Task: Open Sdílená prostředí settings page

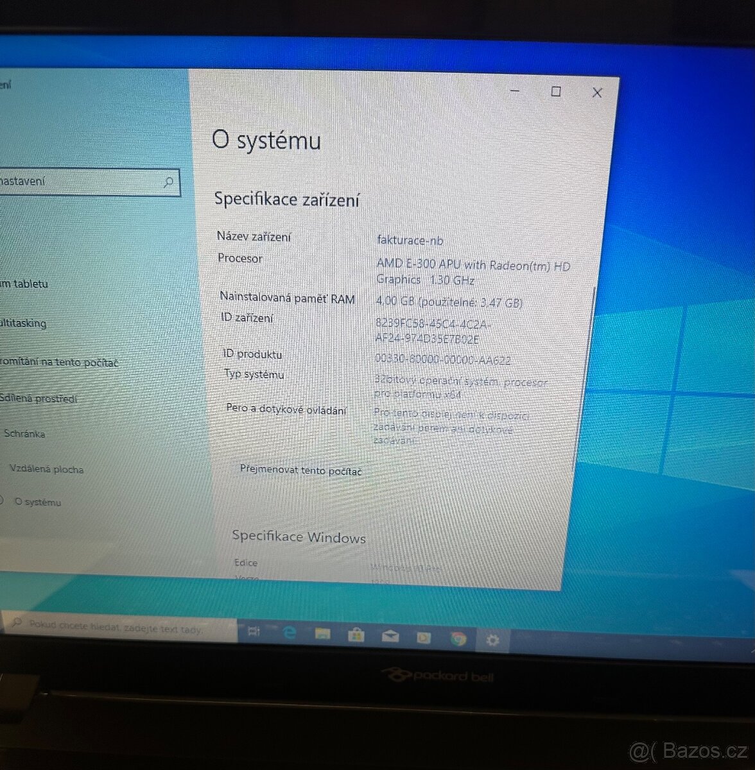Action: (x=39, y=398)
